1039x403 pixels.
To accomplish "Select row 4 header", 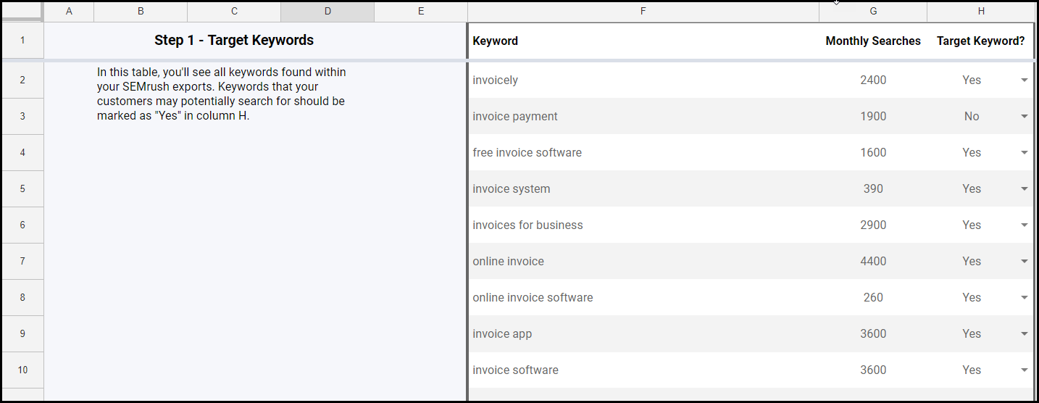I will [22, 152].
